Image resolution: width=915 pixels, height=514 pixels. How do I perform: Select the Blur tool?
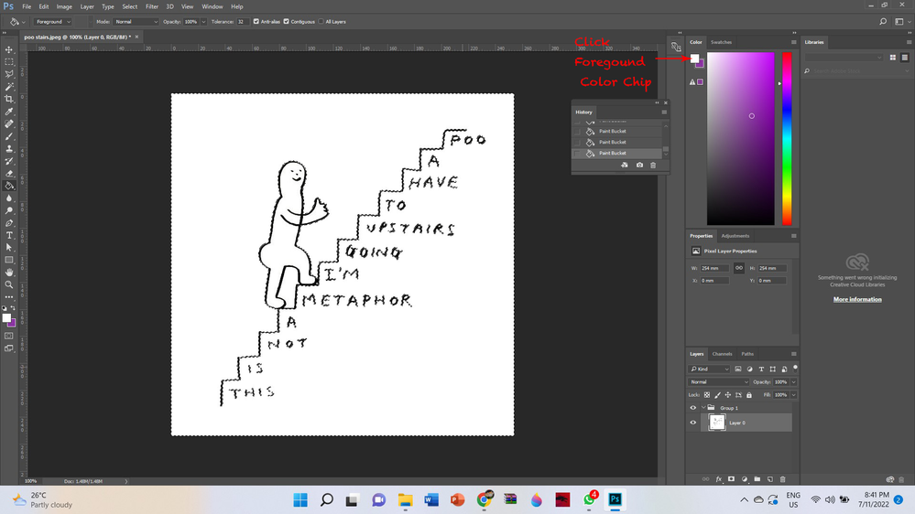9,198
